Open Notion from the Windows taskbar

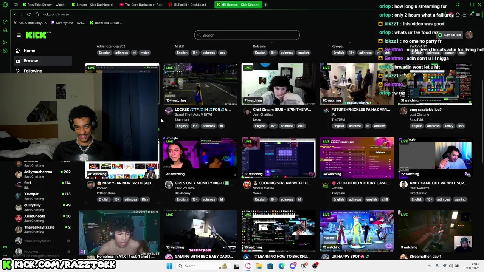tap(304, 266)
